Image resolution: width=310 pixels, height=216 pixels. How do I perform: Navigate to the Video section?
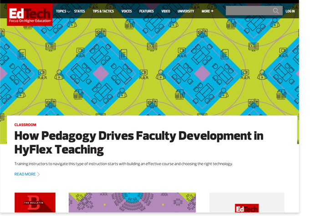[166, 11]
